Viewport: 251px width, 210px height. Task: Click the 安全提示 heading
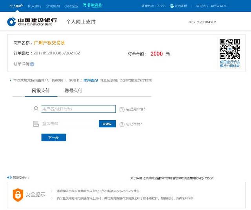tap(36, 195)
